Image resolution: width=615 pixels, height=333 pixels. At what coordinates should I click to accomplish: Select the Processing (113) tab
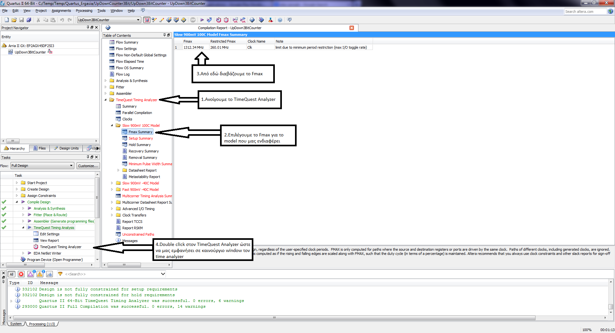42,324
